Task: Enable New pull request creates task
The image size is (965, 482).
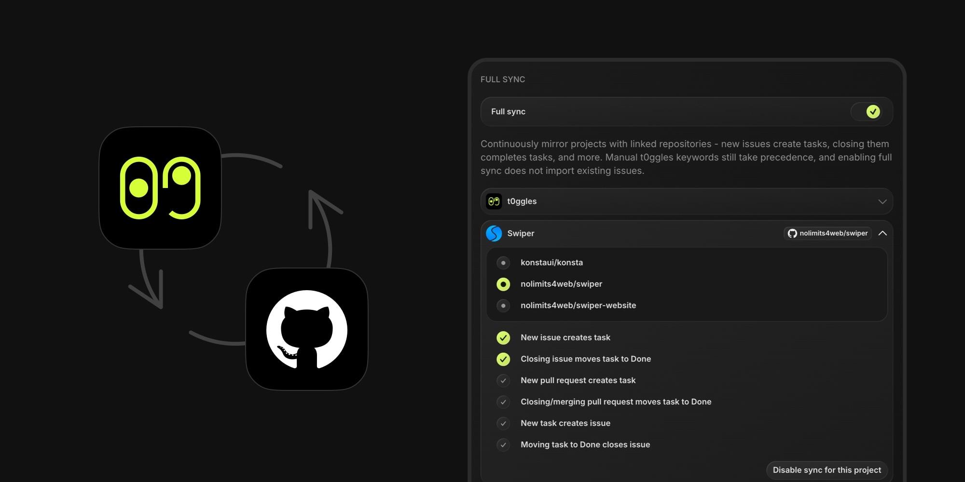Action: tap(503, 381)
